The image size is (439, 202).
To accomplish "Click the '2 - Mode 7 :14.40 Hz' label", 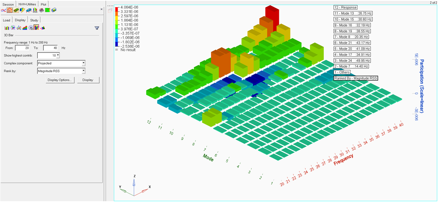I will pos(351,66).
